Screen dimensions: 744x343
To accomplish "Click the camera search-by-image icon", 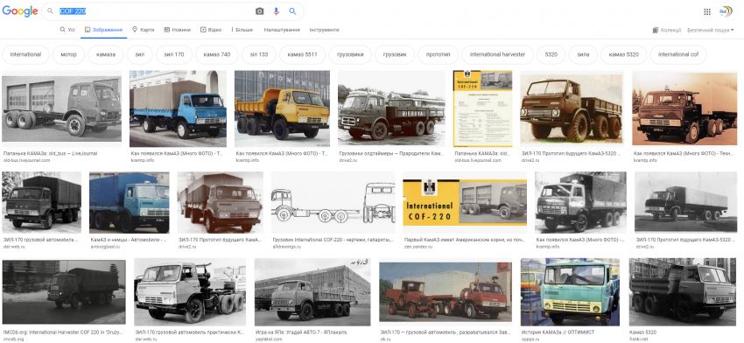I will pos(260,11).
